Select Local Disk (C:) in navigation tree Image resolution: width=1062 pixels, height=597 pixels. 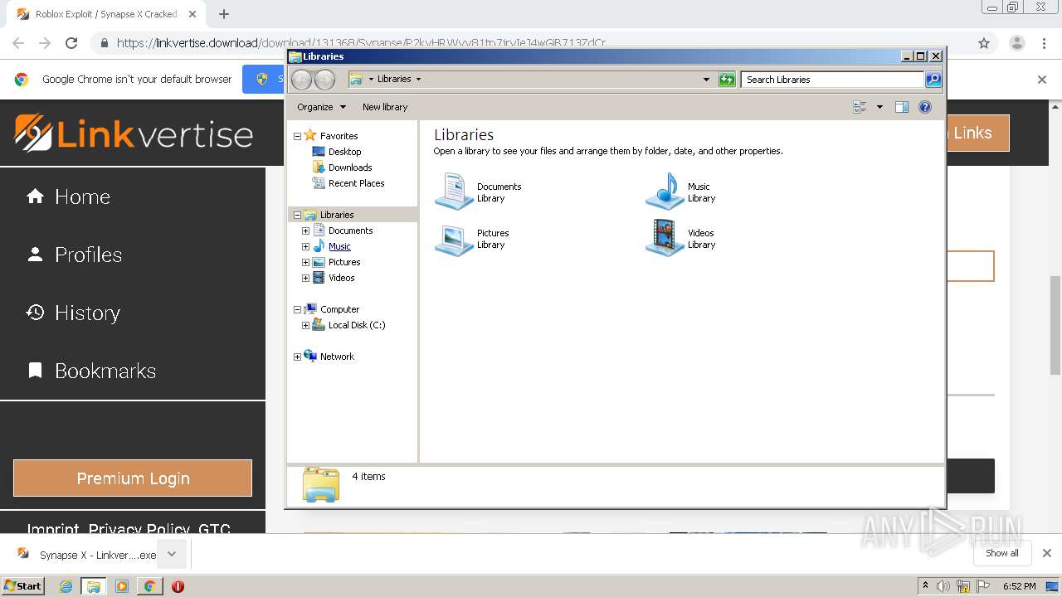(357, 325)
